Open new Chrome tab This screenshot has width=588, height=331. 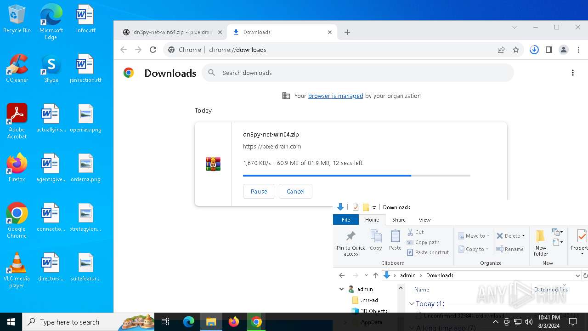[x=347, y=32]
